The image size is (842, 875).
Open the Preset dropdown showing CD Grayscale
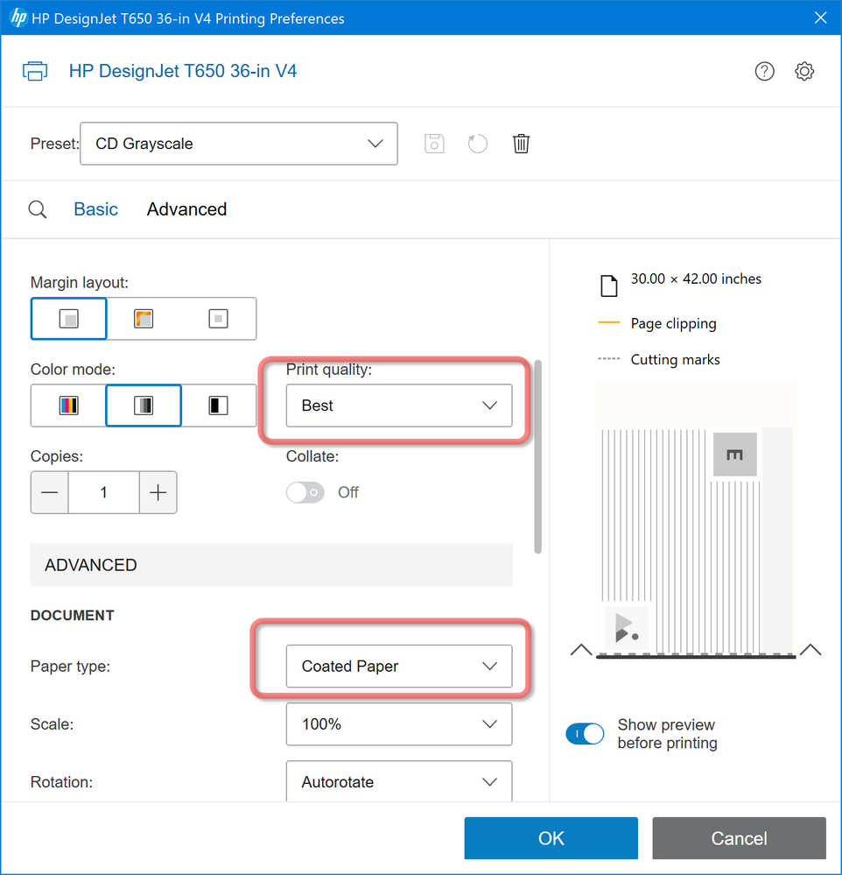click(238, 144)
